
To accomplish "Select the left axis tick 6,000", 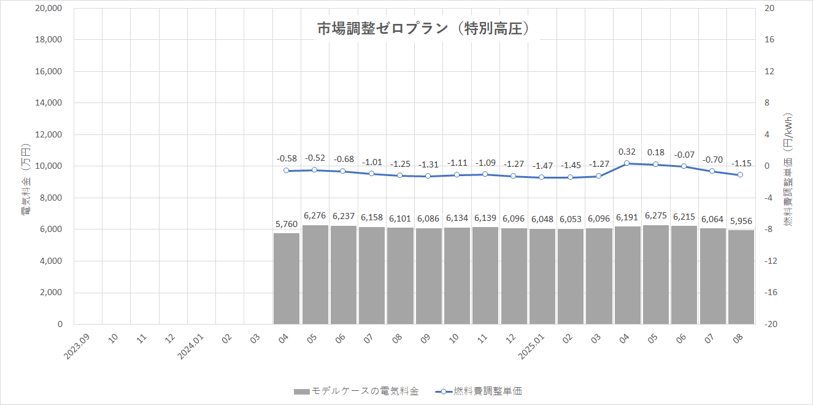I will click(52, 229).
